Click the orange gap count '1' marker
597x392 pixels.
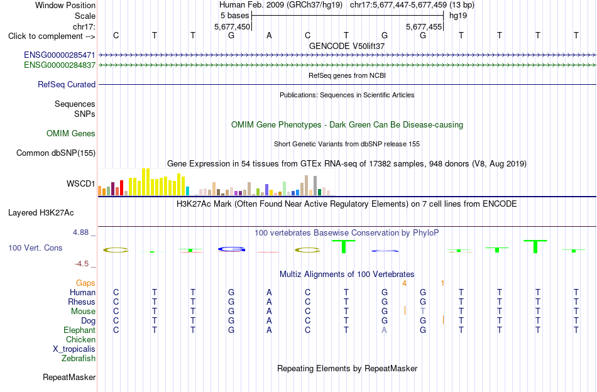point(442,283)
